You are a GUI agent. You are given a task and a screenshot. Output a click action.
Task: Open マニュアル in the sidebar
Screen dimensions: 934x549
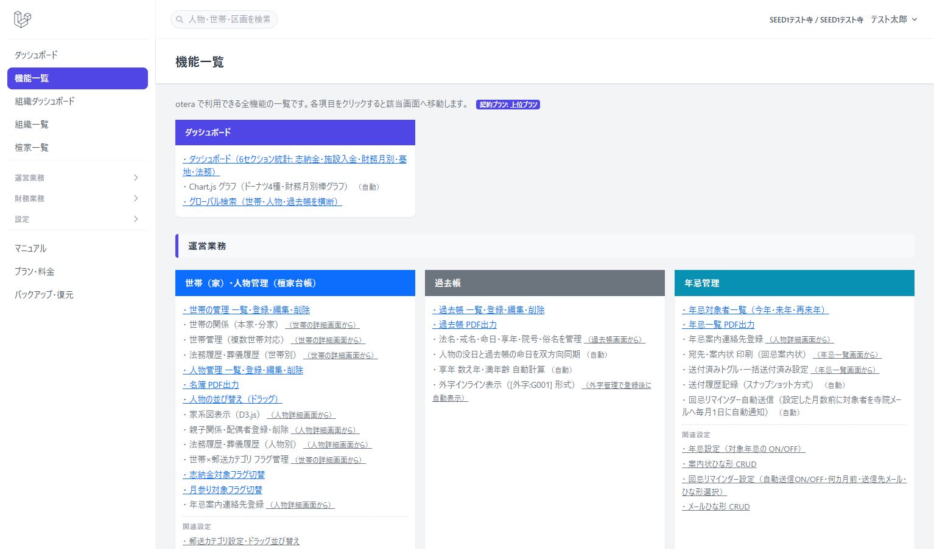point(77,249)
